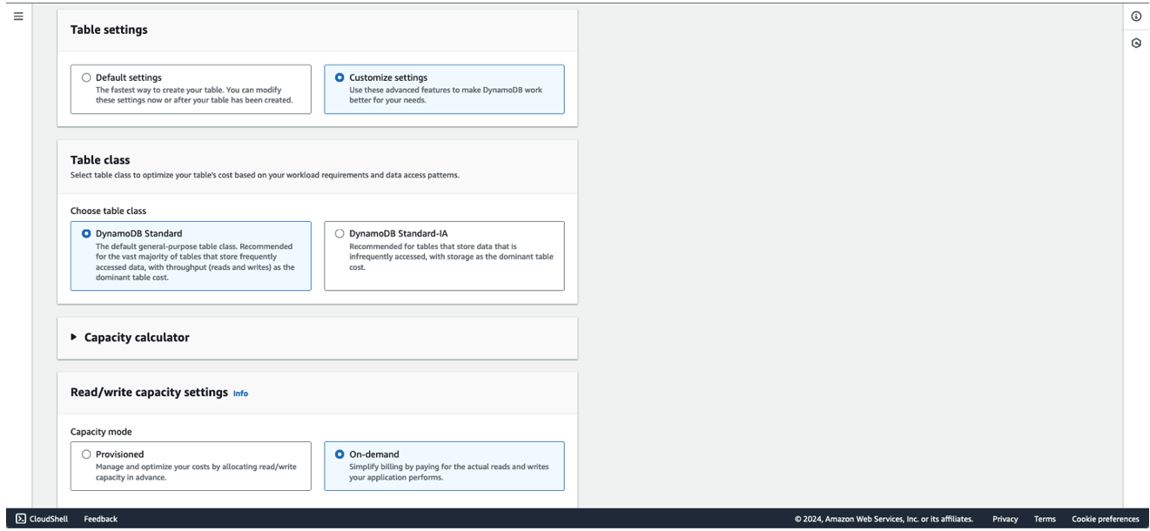Click the Table settings heading
The height and width of the screenshot is (531, 1150).
[x=109, y=30]
